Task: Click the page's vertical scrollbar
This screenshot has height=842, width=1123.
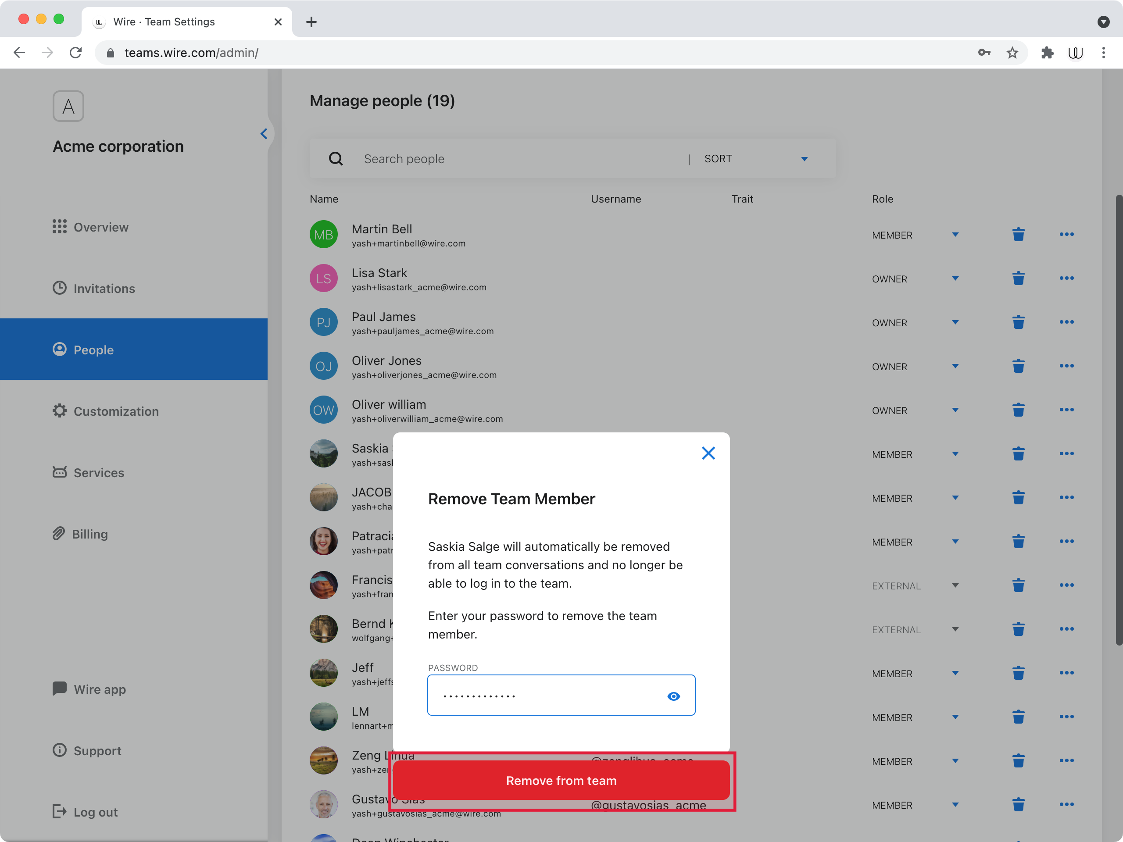Action: tap(1119, 419)
